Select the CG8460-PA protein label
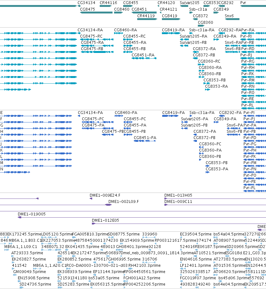Screen dimensions: 266x289 coord(126,113)
